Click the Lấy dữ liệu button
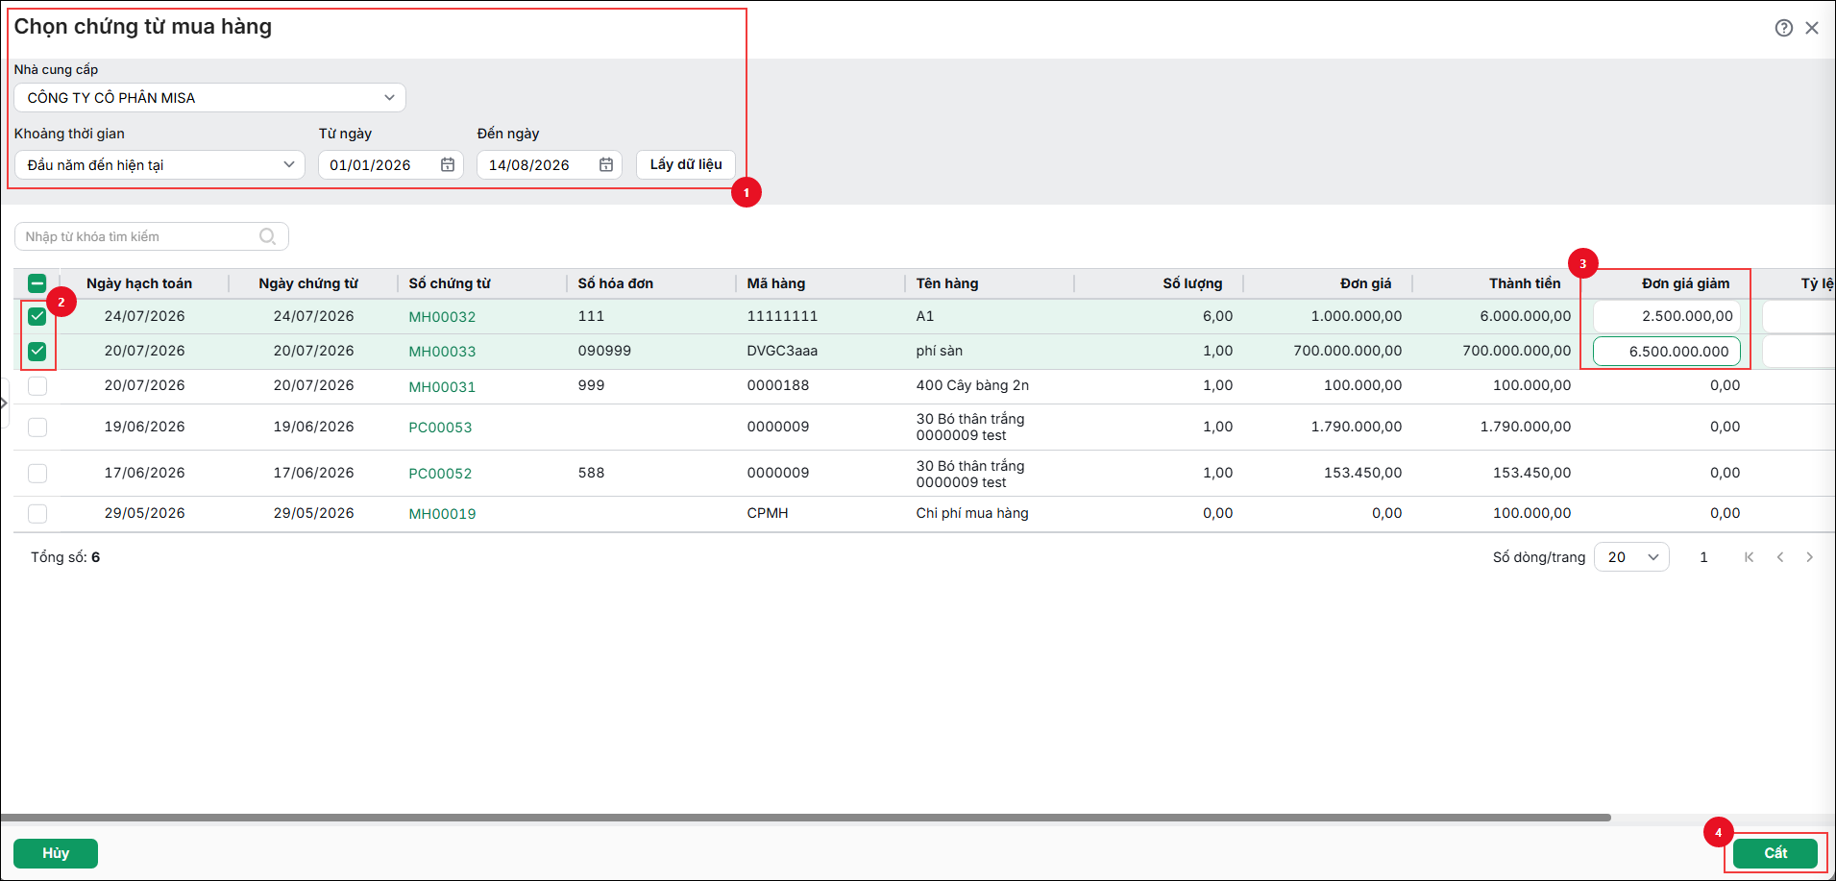The height and width of the screenshot is (881, 1836). click(686, 164)
